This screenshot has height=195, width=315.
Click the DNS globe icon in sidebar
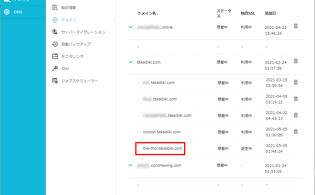pyautogui.click(x=7, y=12)
